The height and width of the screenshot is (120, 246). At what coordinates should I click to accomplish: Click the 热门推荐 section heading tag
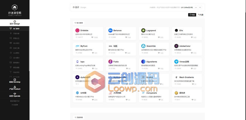pos(79,23)
